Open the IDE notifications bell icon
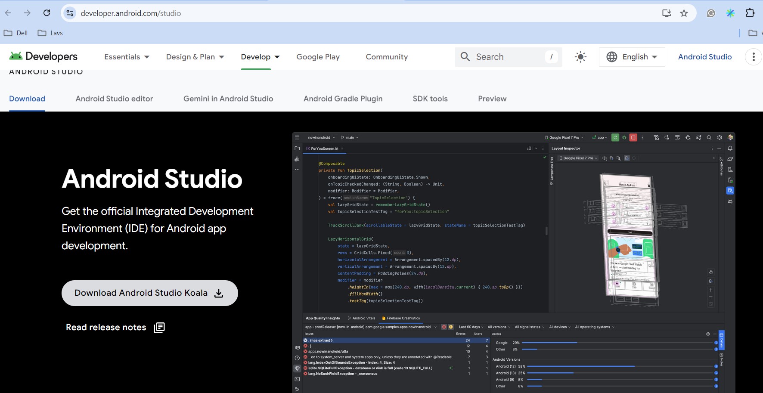Image resolution: width=763 pixels, height=393 pixels. point(730,149)
